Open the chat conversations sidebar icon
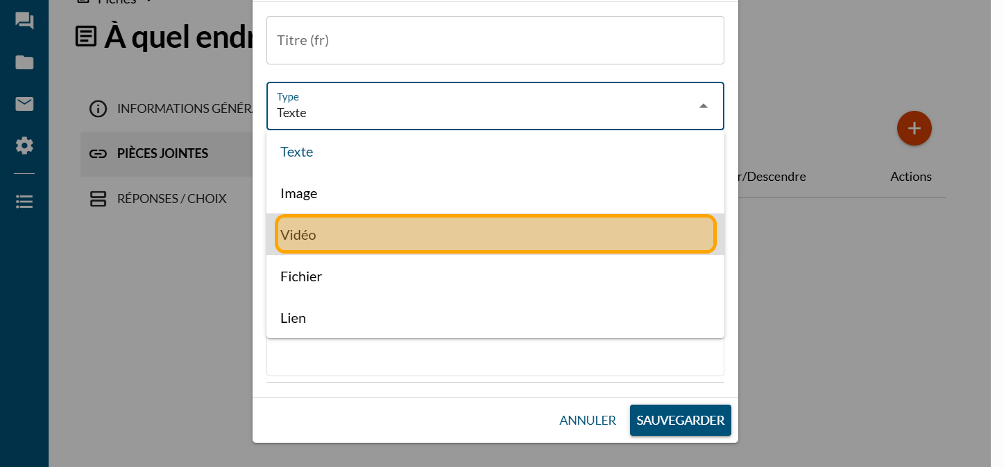The height and width of the screenshot is (467, 1004). pyautogui.click(x=24, y=21)
